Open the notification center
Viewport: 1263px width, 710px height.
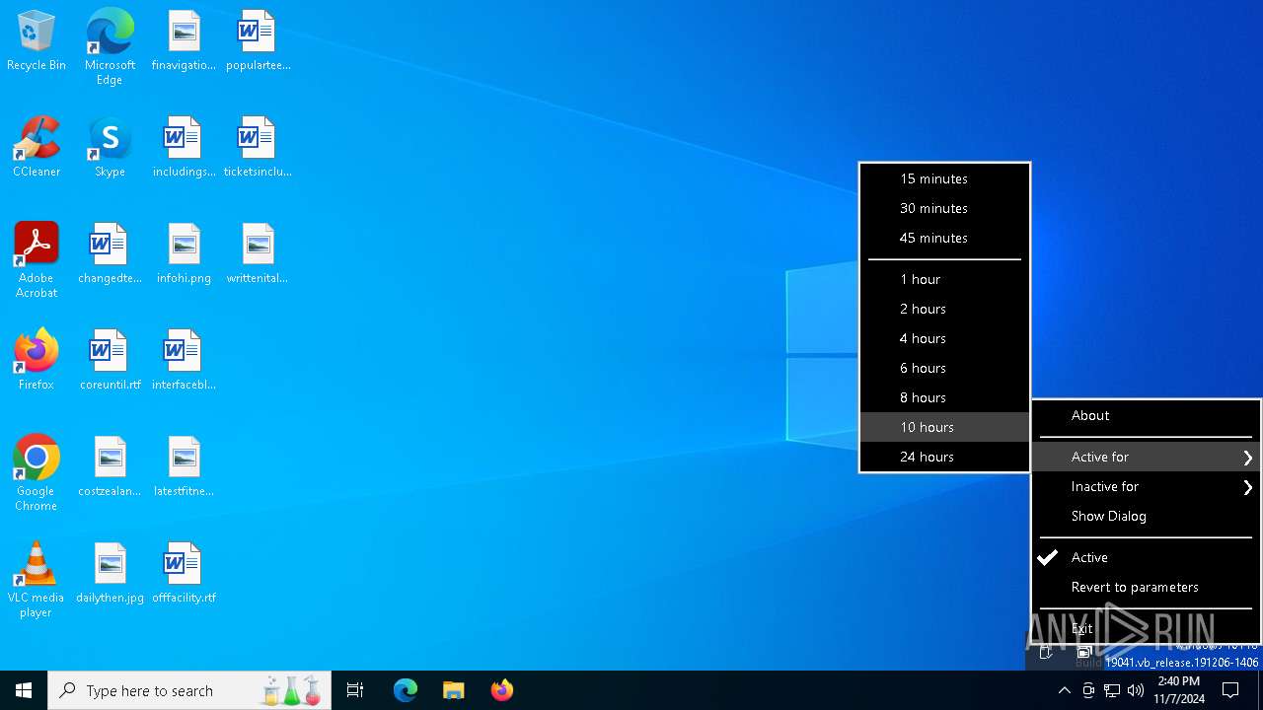(x=1230, y=690)
